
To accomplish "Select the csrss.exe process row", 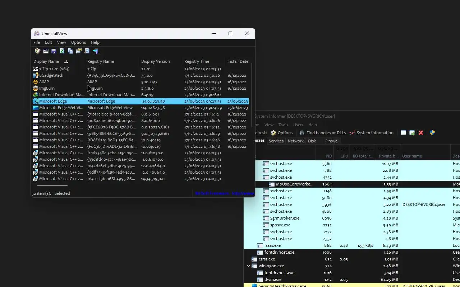I will coord(352,259).
